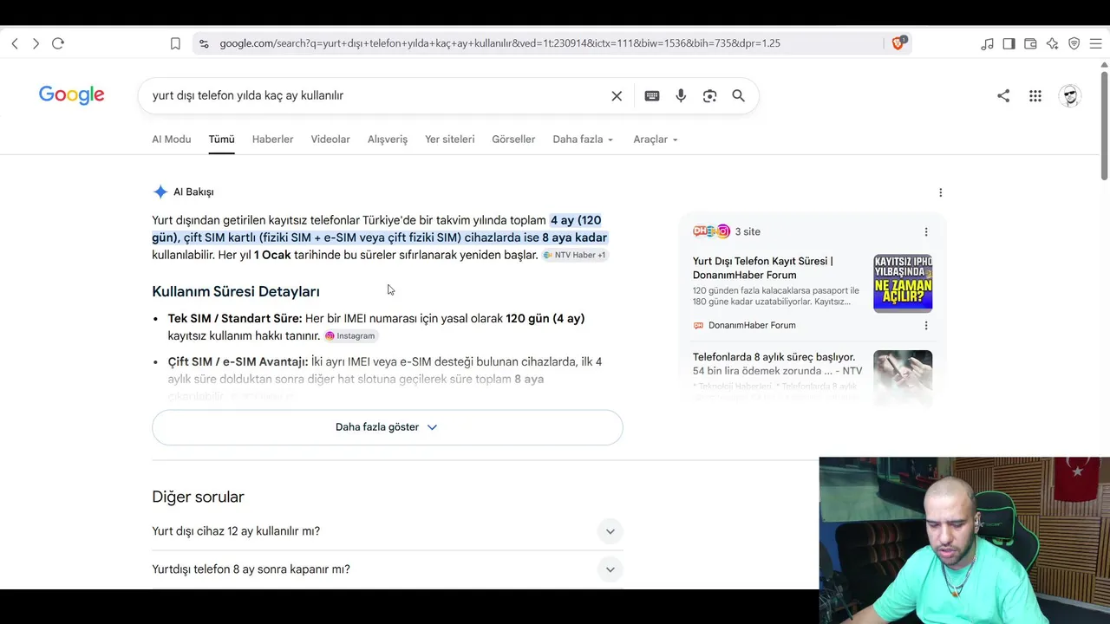The width and height of the screenshot is (1110, 624).
Task: Open the Brave Wallet icon
Action: (1030, 43)
